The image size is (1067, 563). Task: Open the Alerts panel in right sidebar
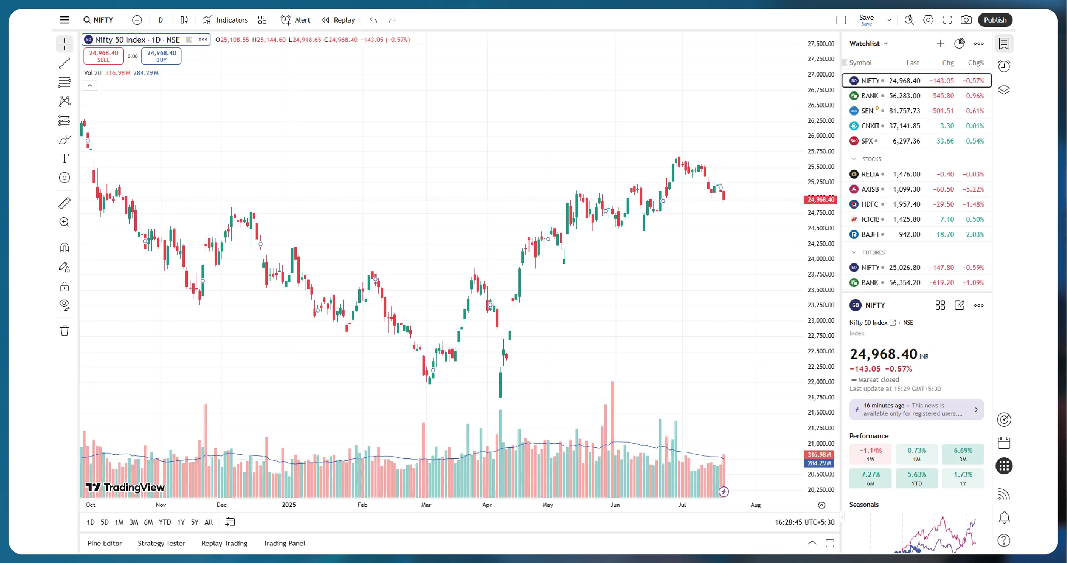click(x=1004, y=66)
